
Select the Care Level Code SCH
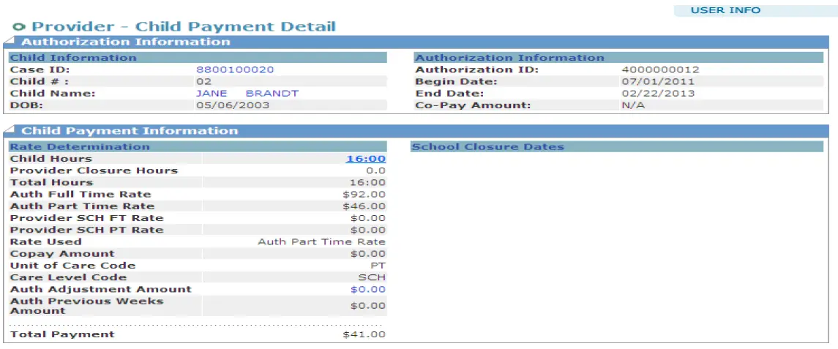click(x=372, y=277)
